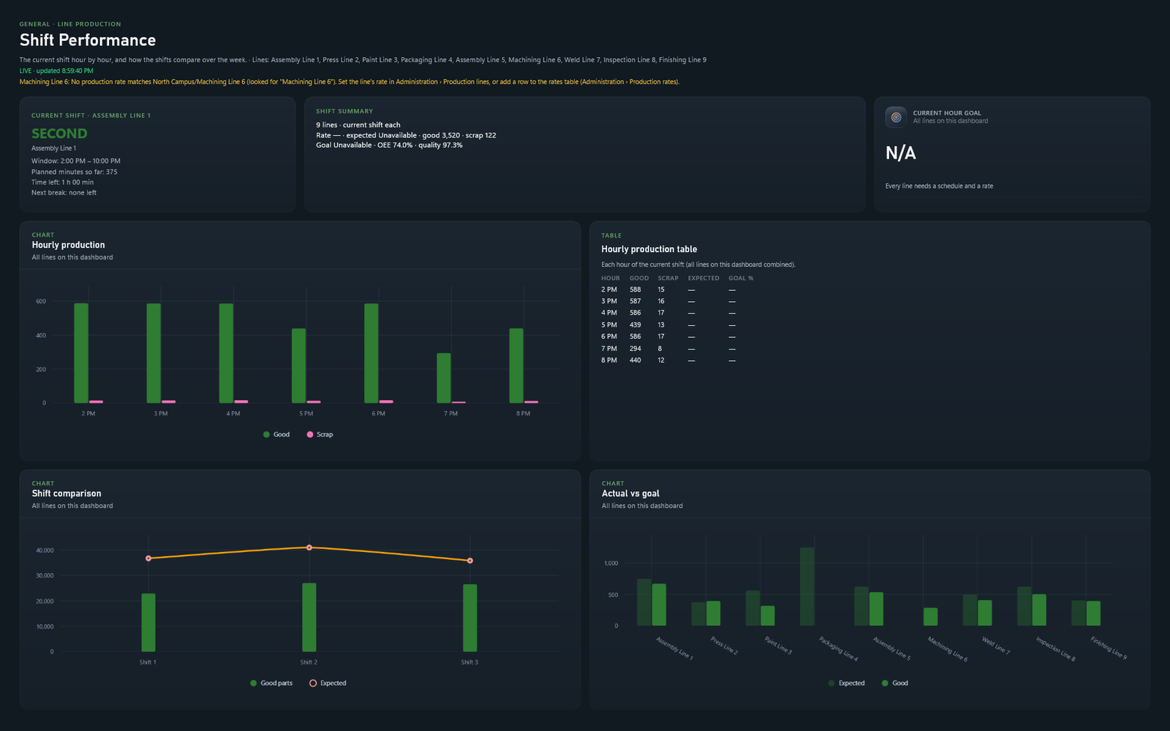Click the Finishing Line 9 axis label

pyautogui.click(x=1109, y=648)
